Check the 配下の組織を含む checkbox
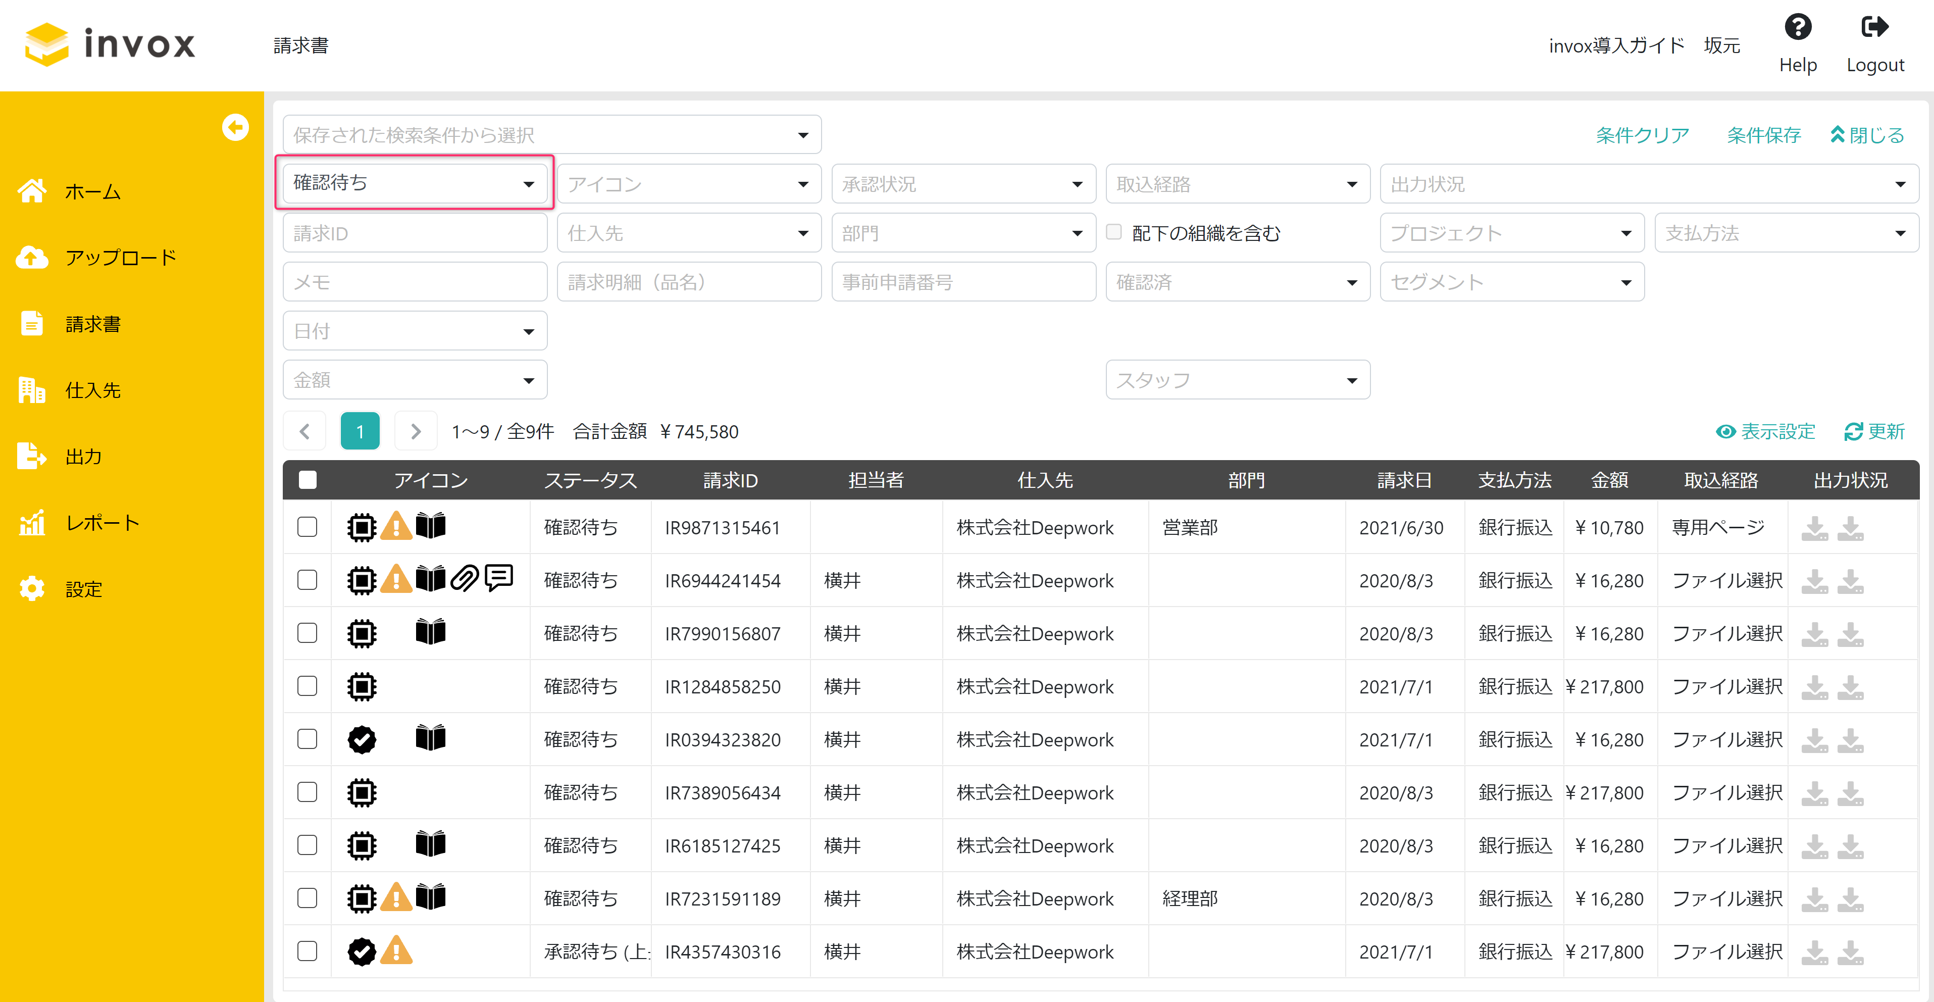This screenshot has width=1934, height=1002. [x=1114, y=232]
